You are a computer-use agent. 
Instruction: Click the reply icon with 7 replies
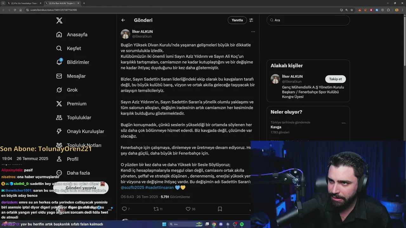[x=124, y=209]
